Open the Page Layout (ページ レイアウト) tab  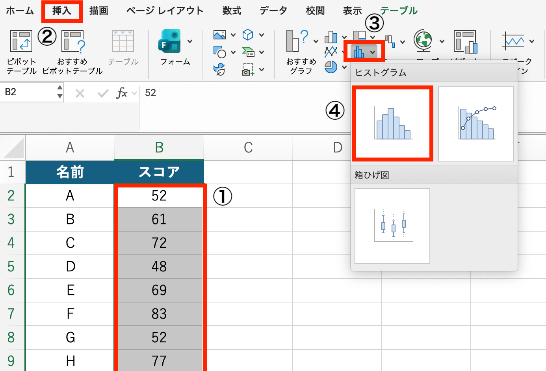point(165,11)
